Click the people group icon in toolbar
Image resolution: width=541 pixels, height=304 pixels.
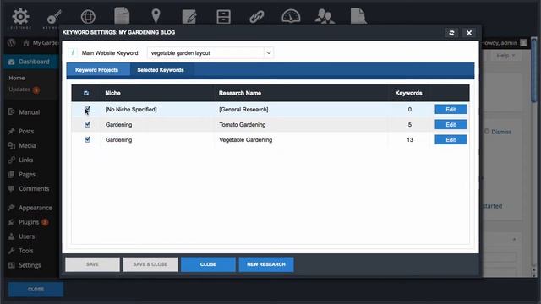[x=325, y=16]
